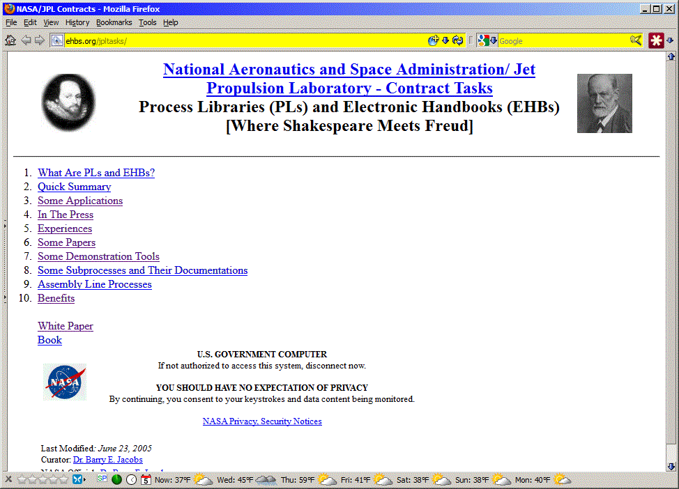
Task: Open the History menu
Action: [x=77, y=22]
